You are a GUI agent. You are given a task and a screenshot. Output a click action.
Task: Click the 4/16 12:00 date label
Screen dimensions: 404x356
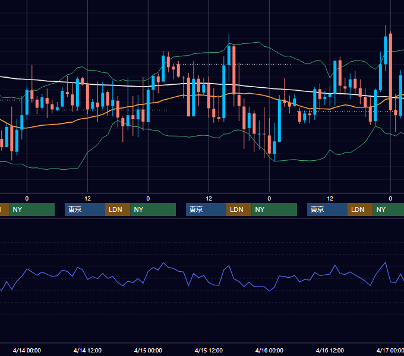330,350
